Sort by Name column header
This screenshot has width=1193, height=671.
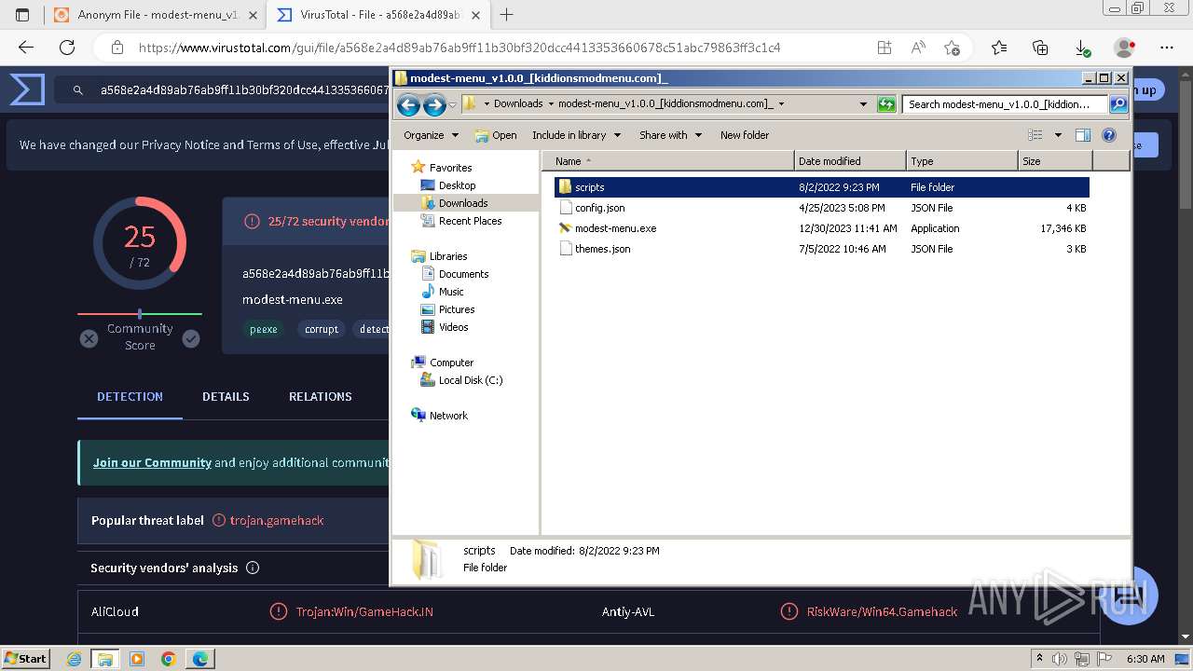667,161
